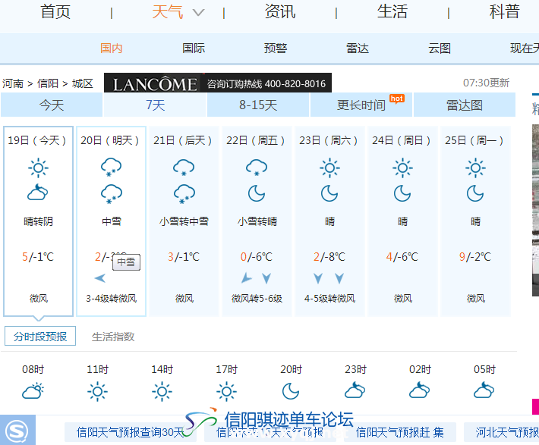This screenshot has width=539, height=445.
Task: Open the 更长时间 hot tab
Action: coord(361,105)
